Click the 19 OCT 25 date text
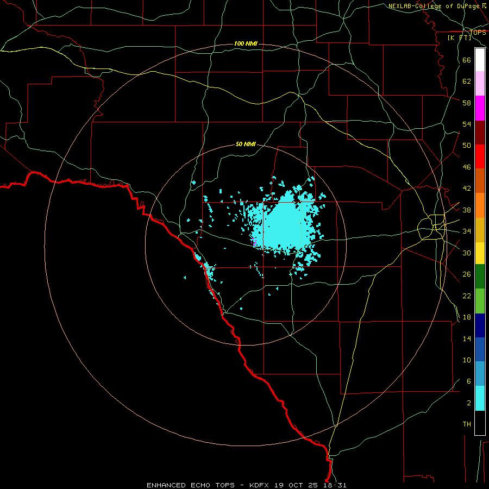489x489 pixels. click(296, 485)
